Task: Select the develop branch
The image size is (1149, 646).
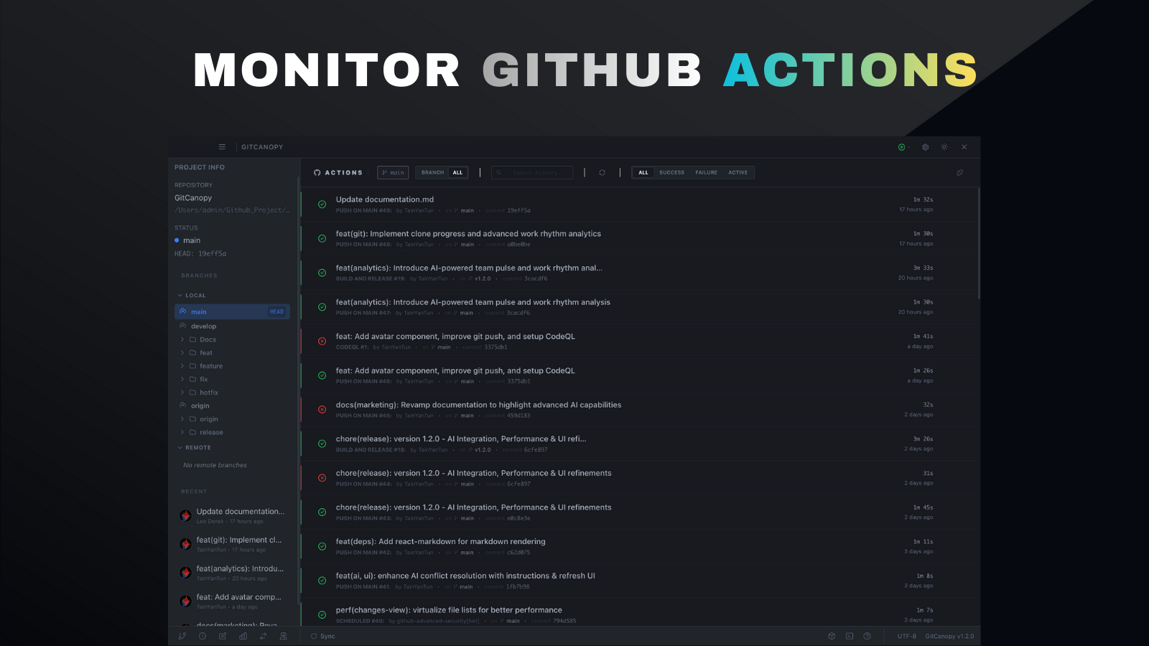Action: [203, 326]
